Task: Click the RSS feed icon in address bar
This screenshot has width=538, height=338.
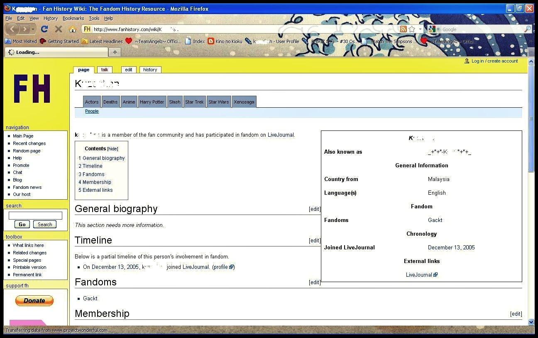Action: click(x=403, y=29)
